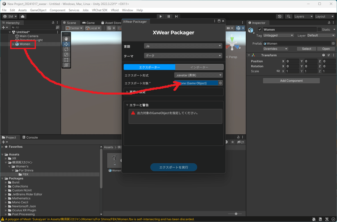Click the Women GameObject icon in Inspector
337x222 pixels.
(251, 30)
